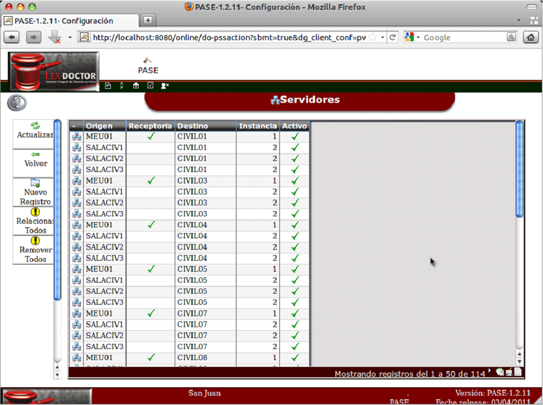The image size is (543, 405).
Task: Toggle Activo check for SALACIV3 to CIVIL07
Action: click(295, 346)
